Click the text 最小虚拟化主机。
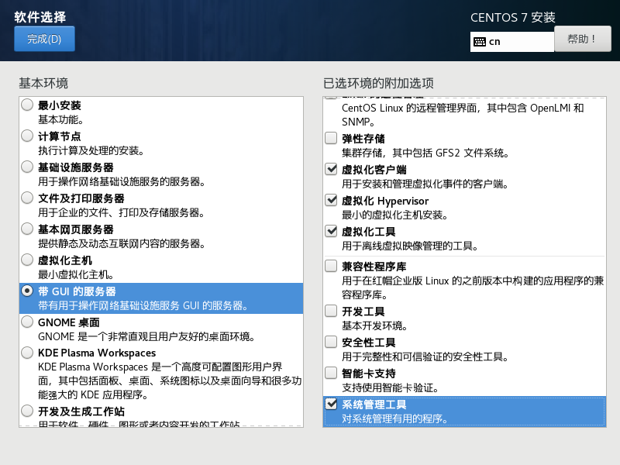 pyautogui.click(x=76, y=274)
